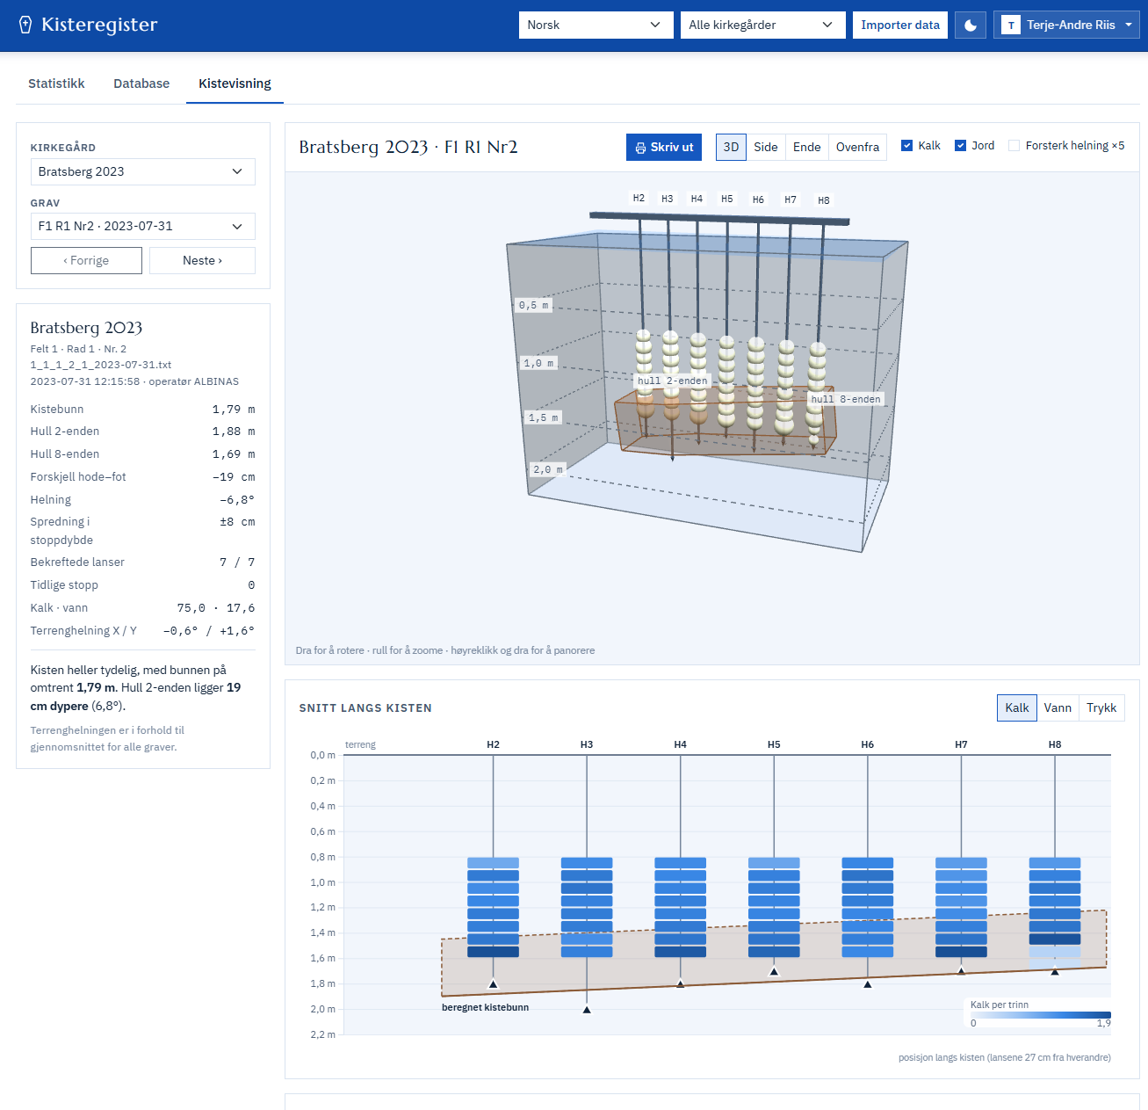
Task: Select the Kistevisning tab
Action: point(235,83)
